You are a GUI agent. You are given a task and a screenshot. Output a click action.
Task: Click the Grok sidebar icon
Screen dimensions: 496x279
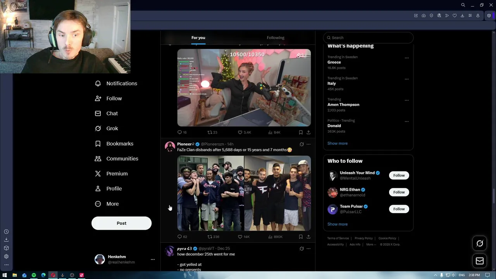[x=98, y=128]
